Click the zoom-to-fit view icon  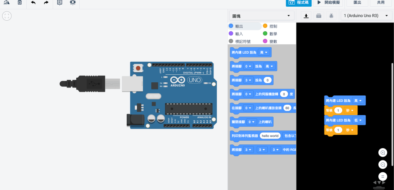point(7,16)
